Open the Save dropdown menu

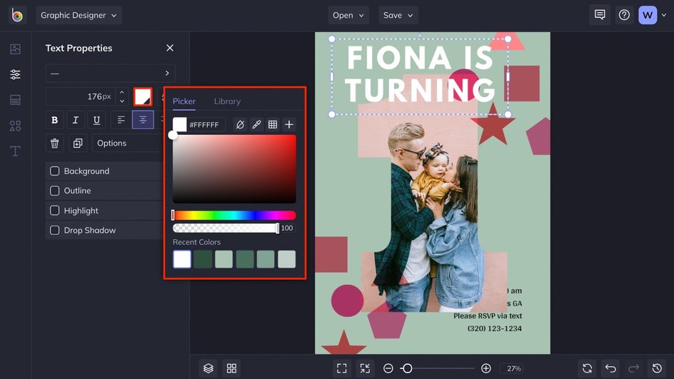point(398,15)
